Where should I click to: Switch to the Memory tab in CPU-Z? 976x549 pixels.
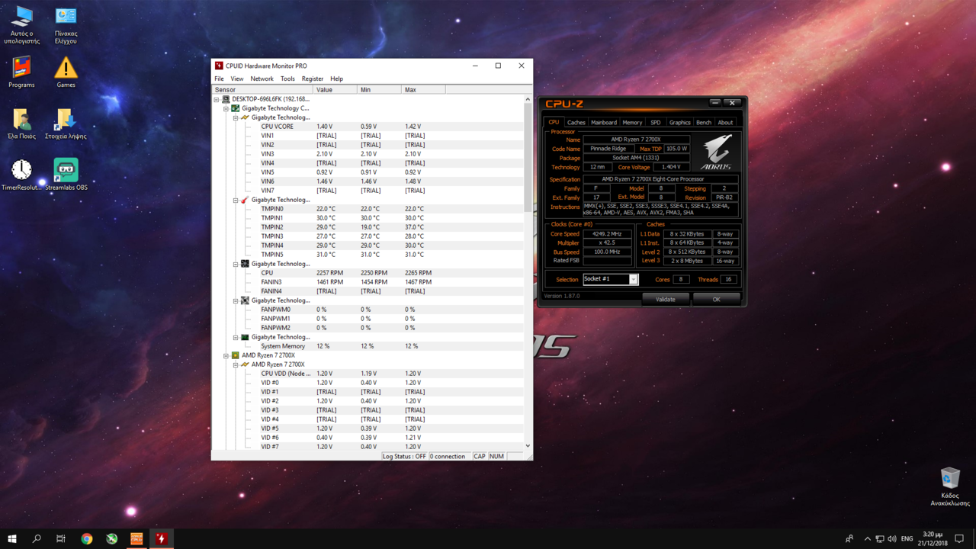(x=632, y=122)
